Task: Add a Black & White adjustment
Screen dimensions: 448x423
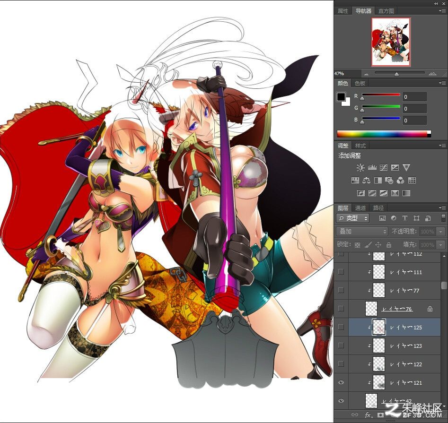Action: point(378,181)
